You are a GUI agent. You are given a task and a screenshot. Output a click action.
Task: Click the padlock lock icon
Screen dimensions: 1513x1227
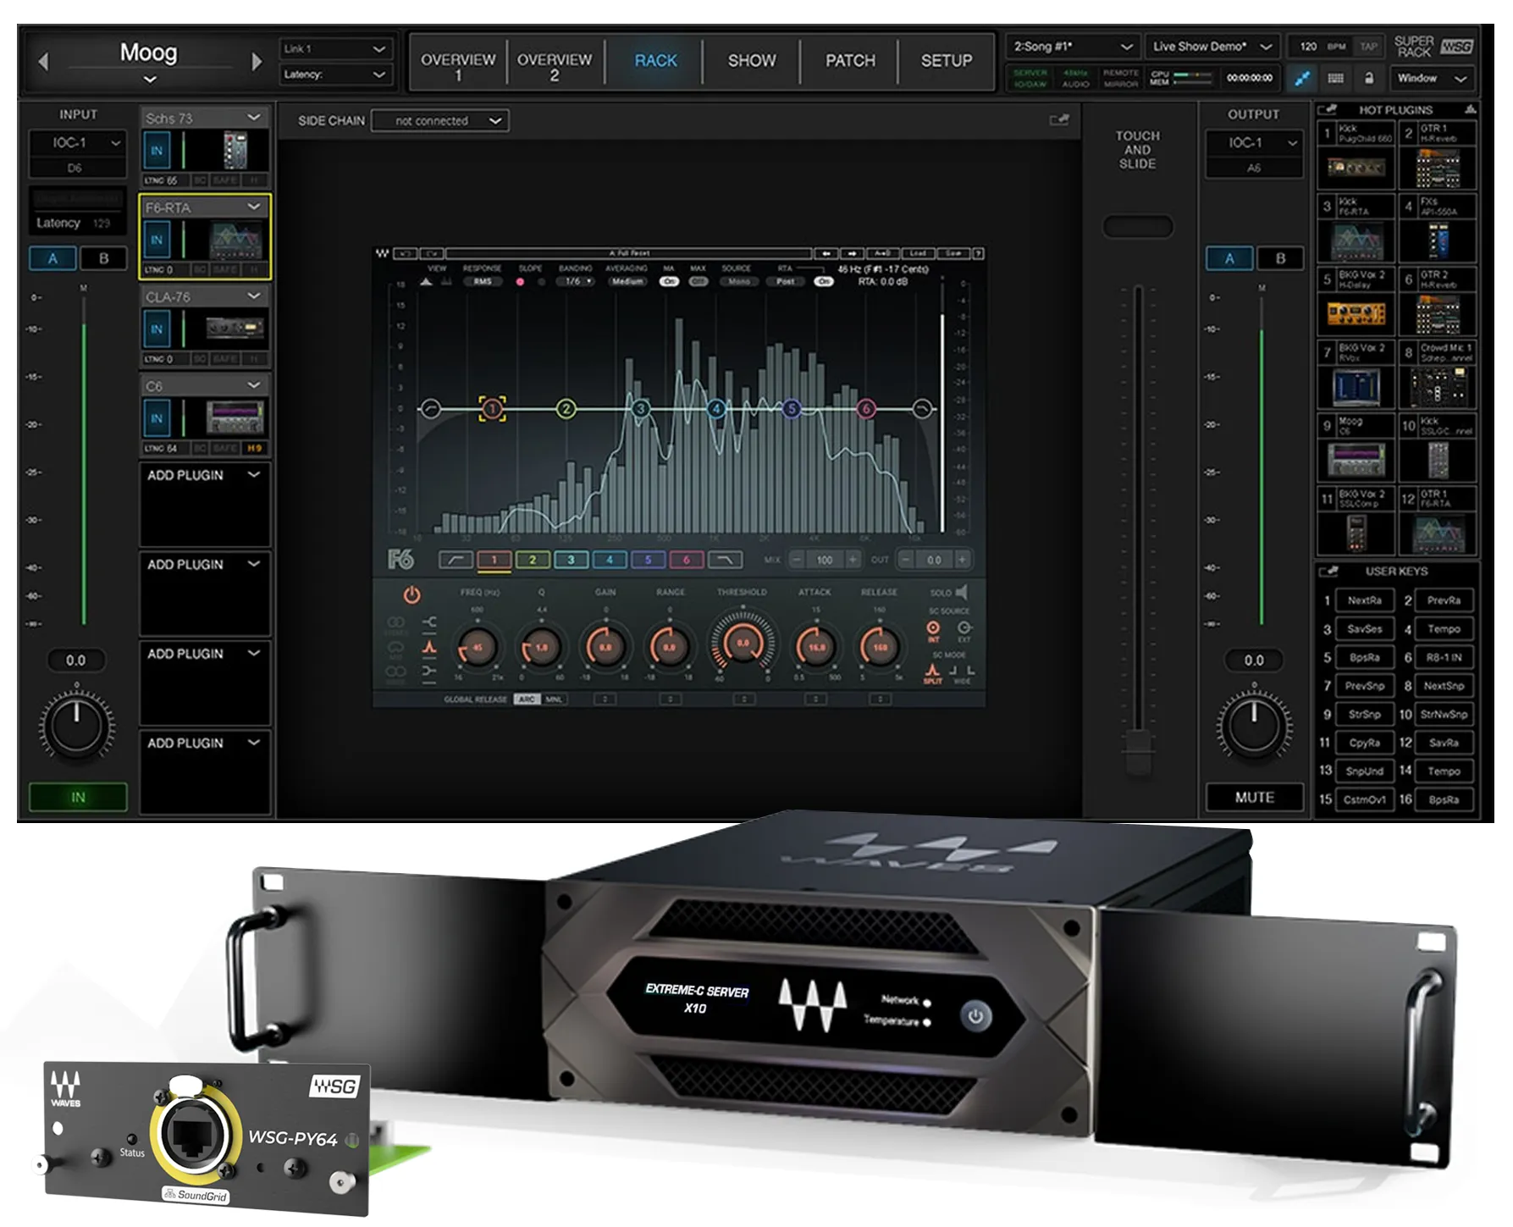click(1369, 78)
